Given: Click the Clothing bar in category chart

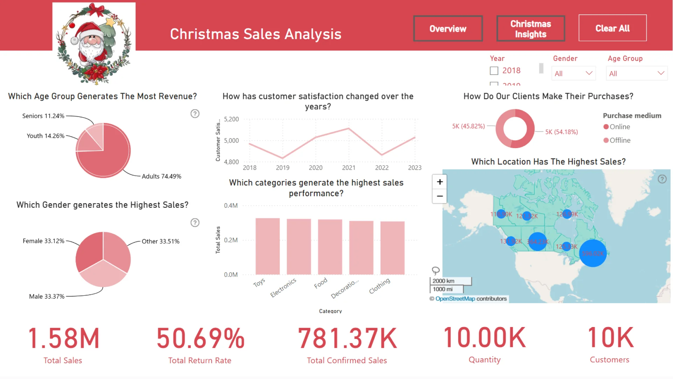Looking at the screenshot, I should tap(392, 248).
